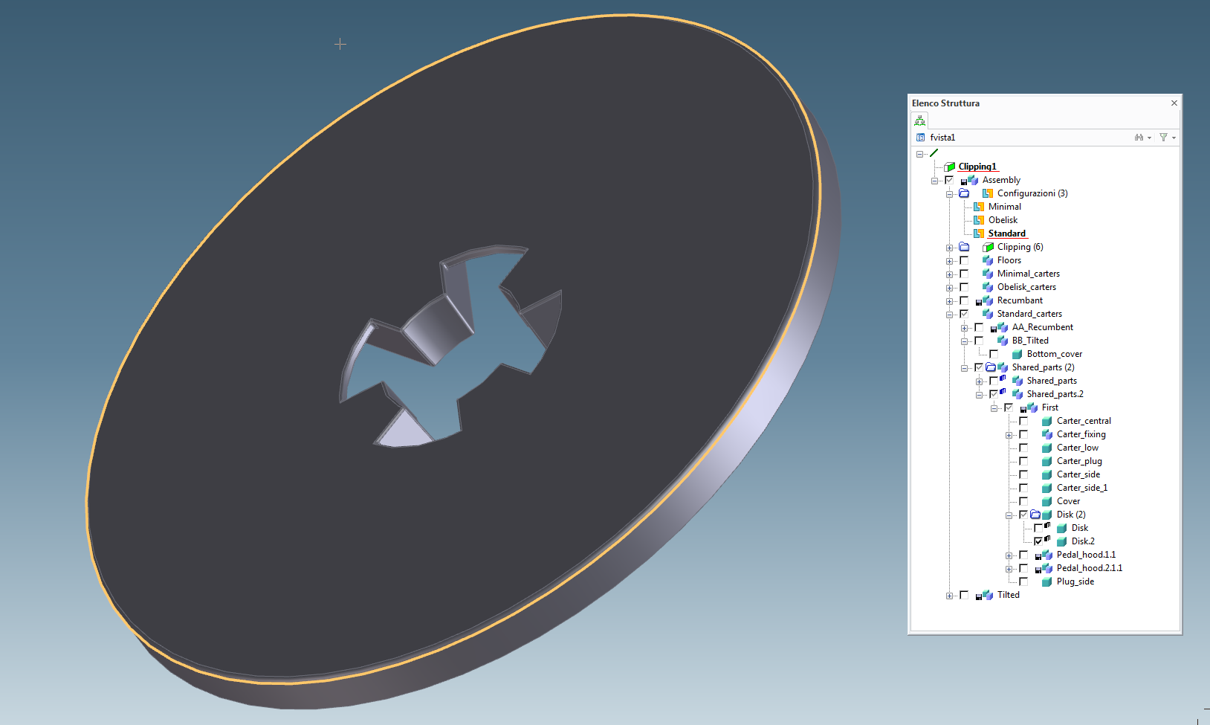Collapse the Assembly node
The image size is (1210, 725).
pos(934,181)
